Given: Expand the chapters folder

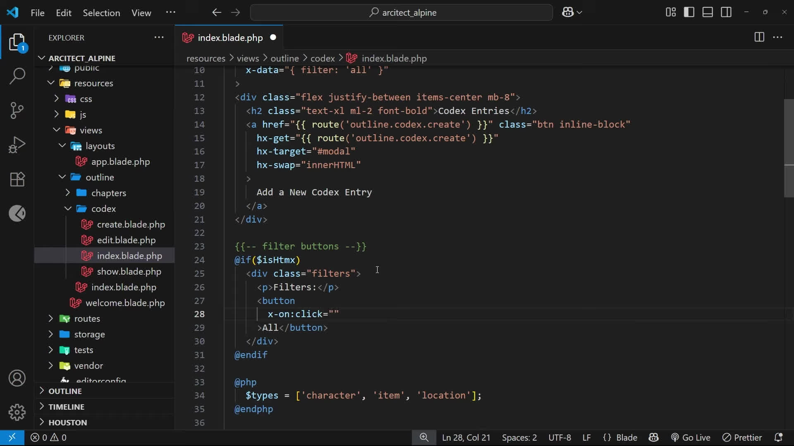Looking at the screenshot, I should (x=108, y=193).
